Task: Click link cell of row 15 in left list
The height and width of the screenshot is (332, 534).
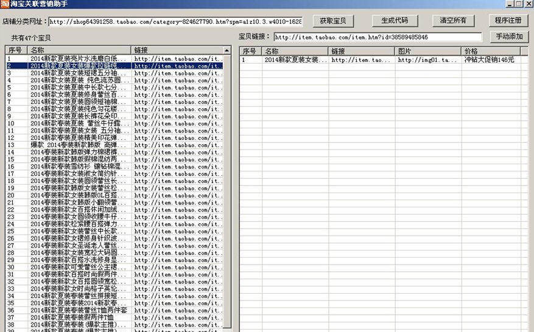Action: pos(177,159)
